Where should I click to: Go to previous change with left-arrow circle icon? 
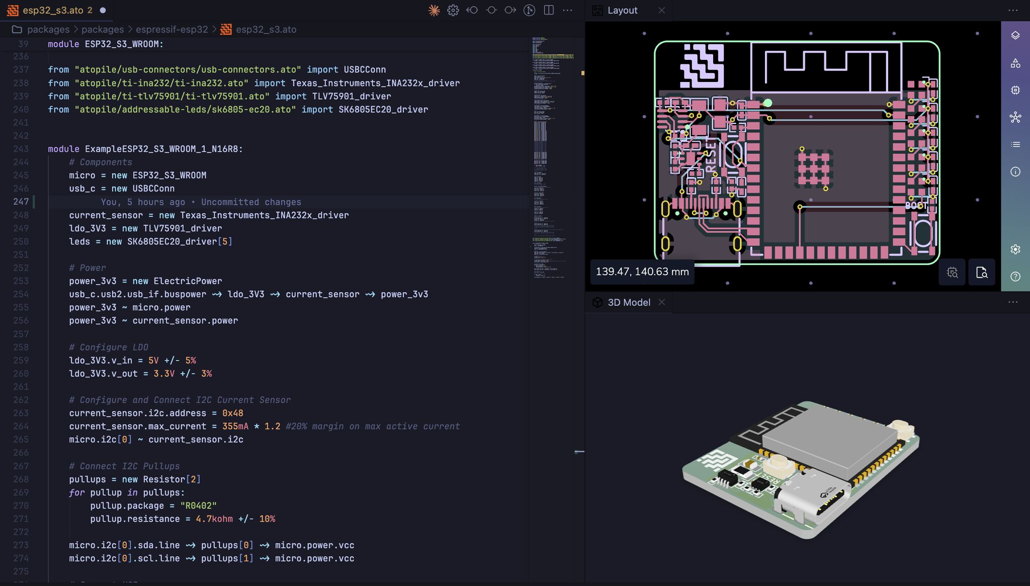point(472,10)
